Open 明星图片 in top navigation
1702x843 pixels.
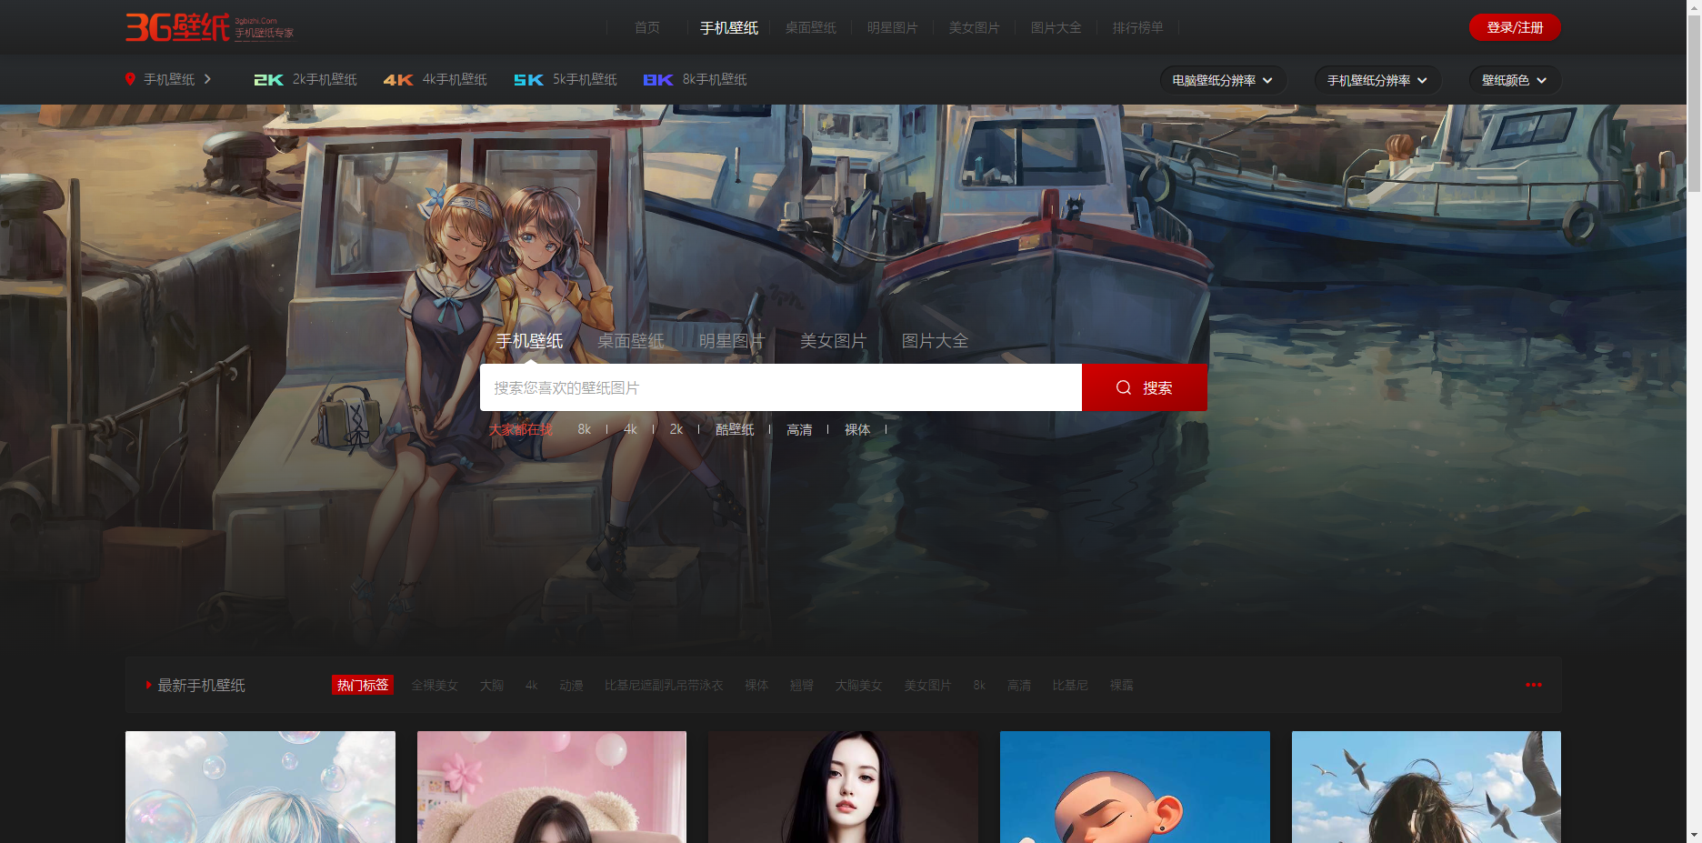tap(893, 27)
